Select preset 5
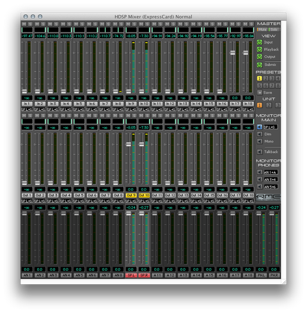Image resolution: width=307 pixels, height=313 pixels. [259, 86]
